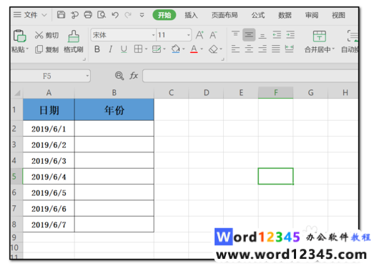The width and height of the screenshot is (374, 266).
Task: Open the 视图 tab
Action: [x=338, y=15]
